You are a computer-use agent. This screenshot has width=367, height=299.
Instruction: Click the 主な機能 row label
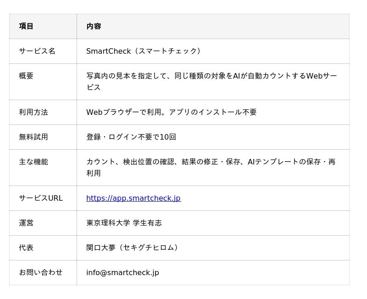point(33,162)
